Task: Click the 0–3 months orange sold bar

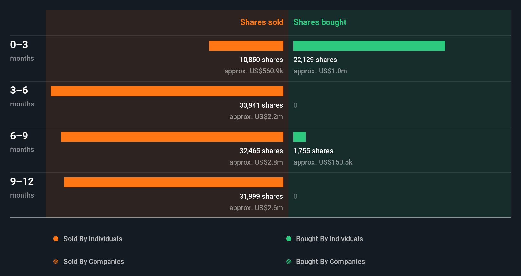Action: [246, 46]
